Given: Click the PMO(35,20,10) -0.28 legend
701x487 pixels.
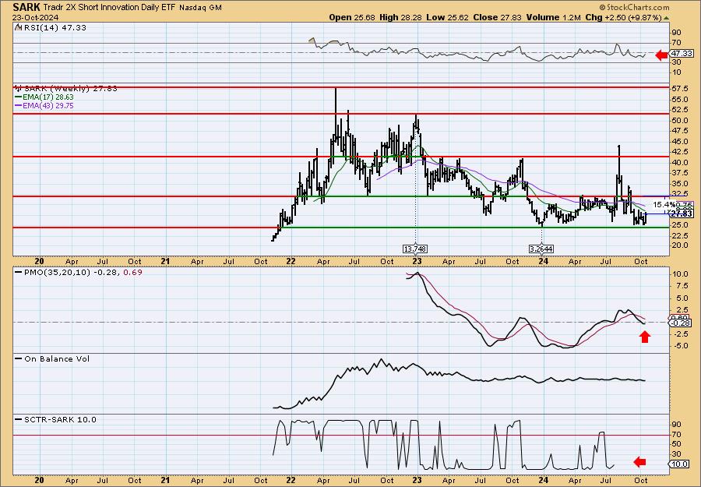Looking at the screenshot, I should (67, 273).
